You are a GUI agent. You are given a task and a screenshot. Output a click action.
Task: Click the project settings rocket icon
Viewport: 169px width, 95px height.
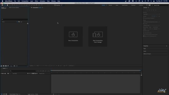point(8,66)
